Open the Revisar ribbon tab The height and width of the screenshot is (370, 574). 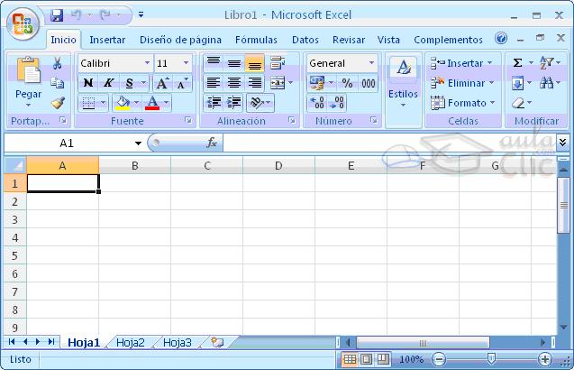pyautogui.click(x=349, y=40)
